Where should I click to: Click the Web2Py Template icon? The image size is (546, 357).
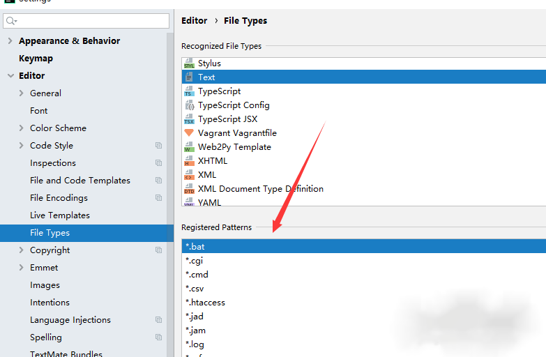coord(189,147)
